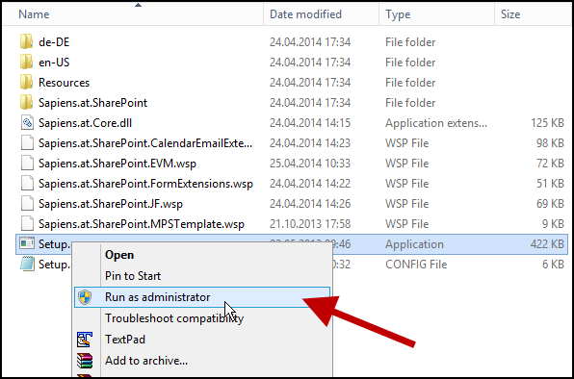Screen dimensions: 574x379
Task: Click the Application extens... type cell
Action: [436, 123]
